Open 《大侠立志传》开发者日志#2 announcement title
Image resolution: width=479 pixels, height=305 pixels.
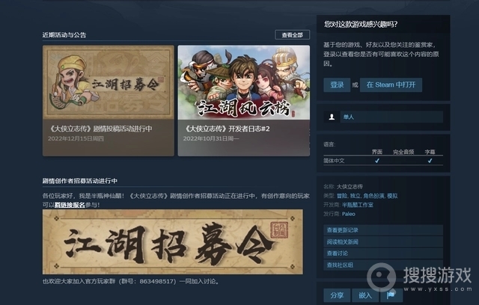(227, 129)
